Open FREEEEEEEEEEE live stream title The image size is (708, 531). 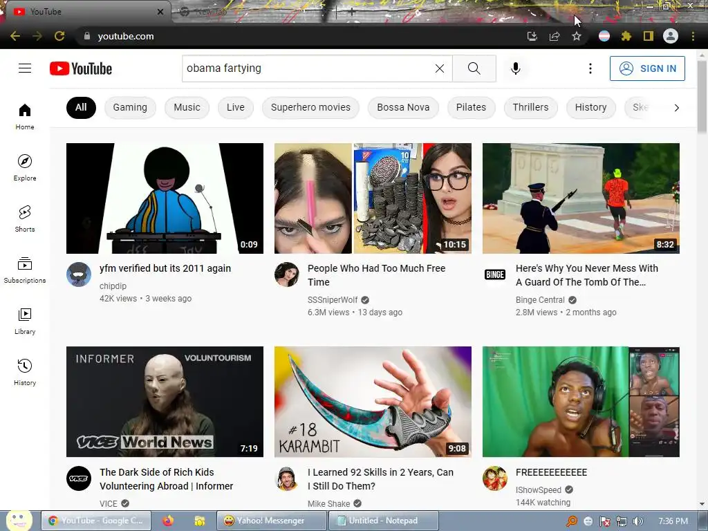pyautogui.click(x=551, y=472)
